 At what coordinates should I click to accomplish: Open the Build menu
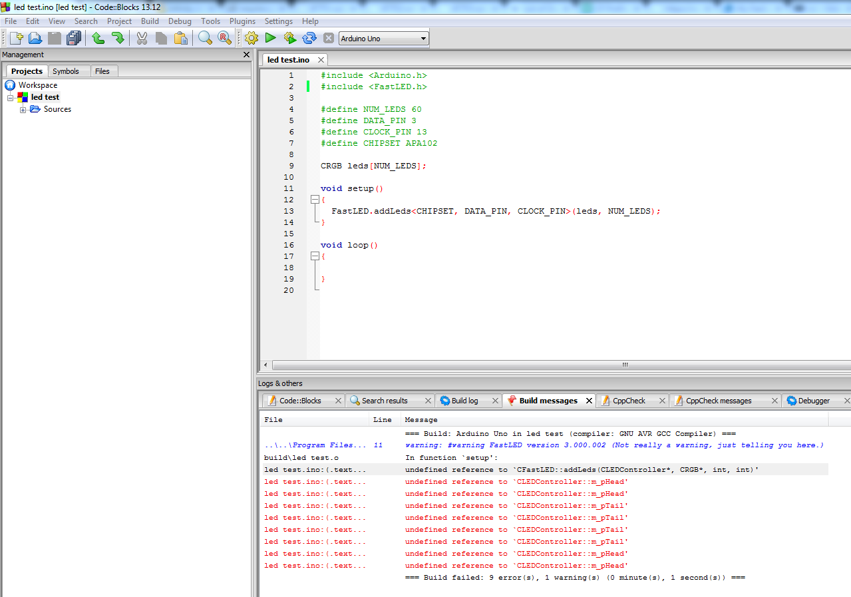(150, 21)
